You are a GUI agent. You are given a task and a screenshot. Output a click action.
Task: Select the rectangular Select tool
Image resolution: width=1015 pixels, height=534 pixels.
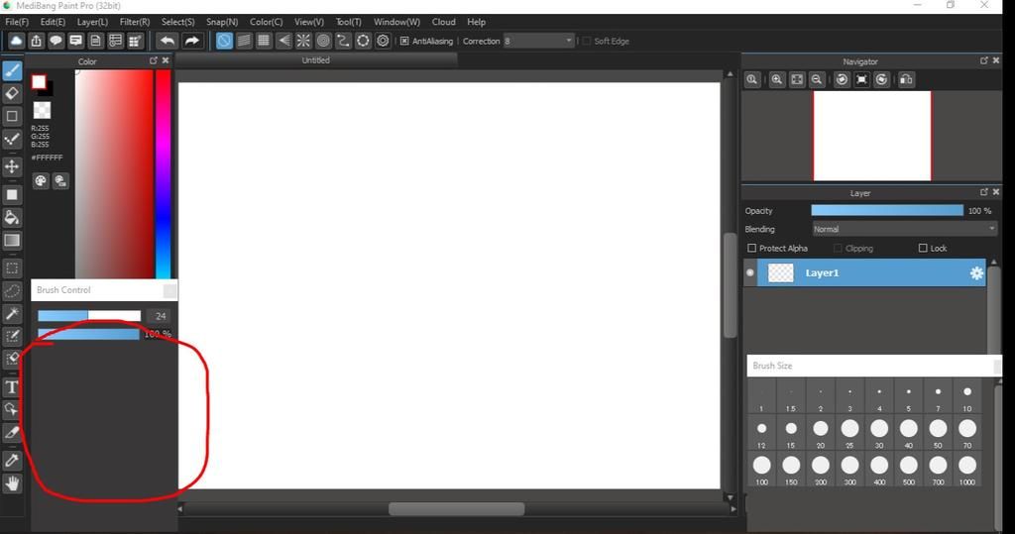click(12, 267)
